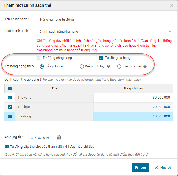Uncheck the Thẻ vàng row checkbox

10,98
